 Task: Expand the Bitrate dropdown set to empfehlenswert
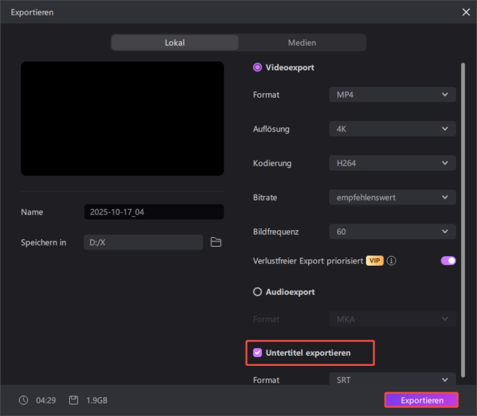(x=392, y=197)
